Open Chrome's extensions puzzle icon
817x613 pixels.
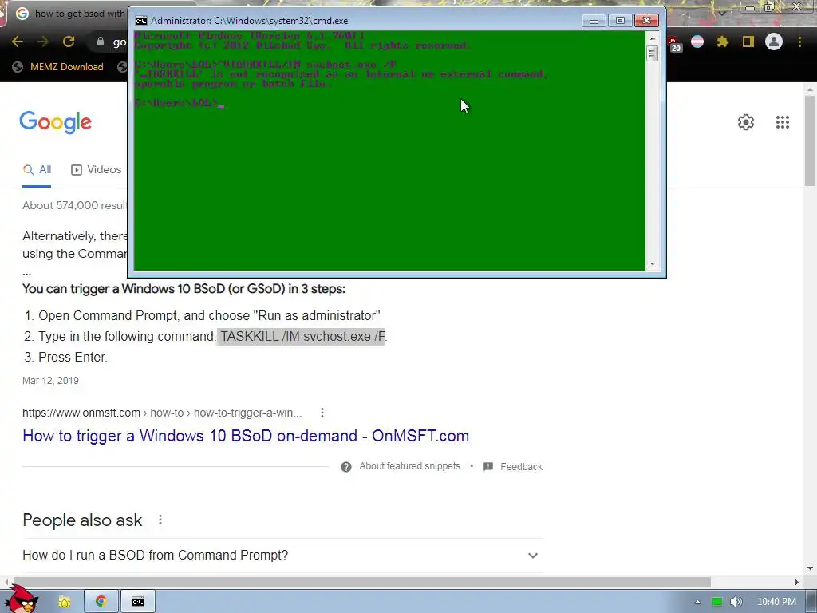[x=722, y=42]
